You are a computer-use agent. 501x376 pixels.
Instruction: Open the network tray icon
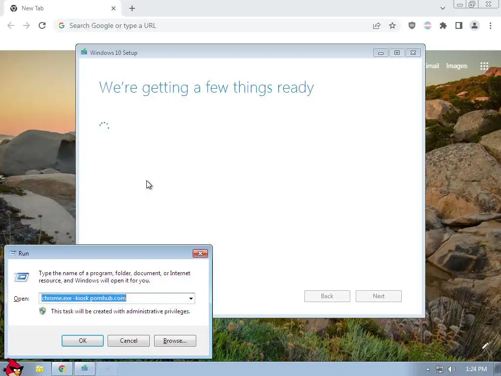pos(440,369)
